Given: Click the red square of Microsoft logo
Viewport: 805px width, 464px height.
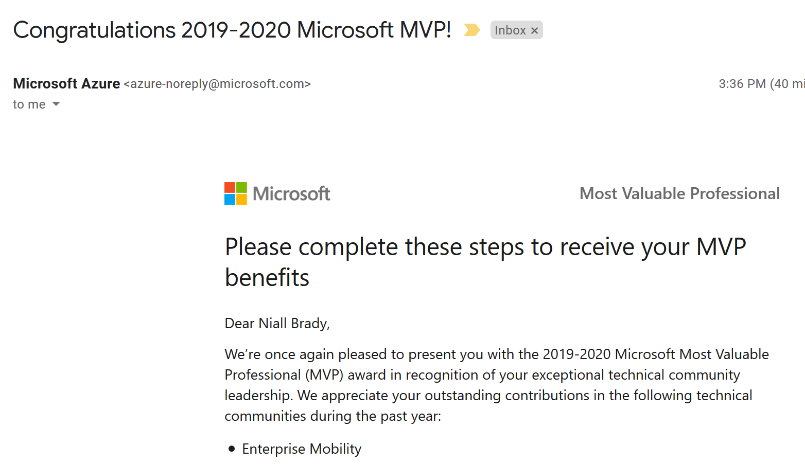Looking at the screenshot, I should [230, 187].
